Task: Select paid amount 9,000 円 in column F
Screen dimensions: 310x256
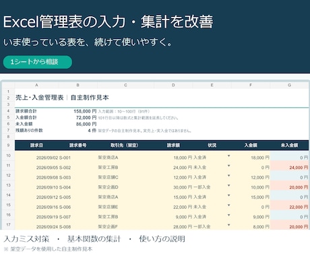Action: 261,217
